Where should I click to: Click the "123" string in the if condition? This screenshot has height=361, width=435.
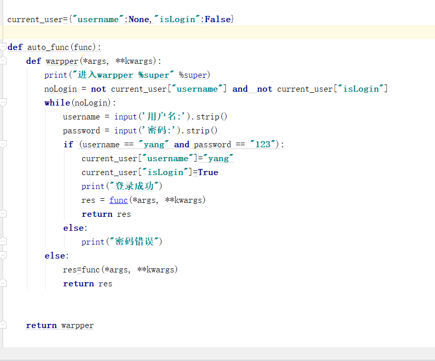point(263,144)
